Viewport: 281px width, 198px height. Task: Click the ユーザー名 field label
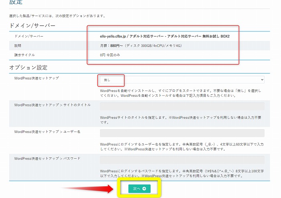[47, 132]
